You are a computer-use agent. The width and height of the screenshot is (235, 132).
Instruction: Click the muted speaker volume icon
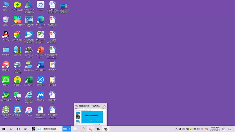pyautogui.click(x=198, y=129)
